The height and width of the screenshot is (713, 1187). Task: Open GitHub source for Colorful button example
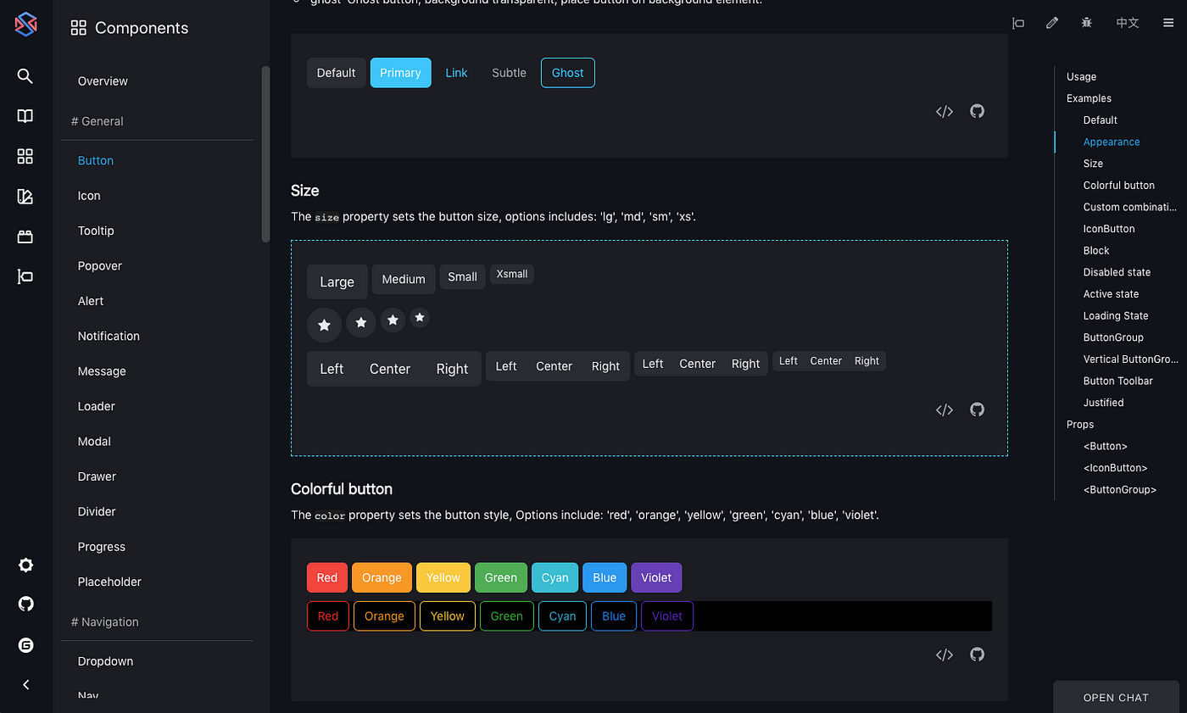(x=978, y=655)
